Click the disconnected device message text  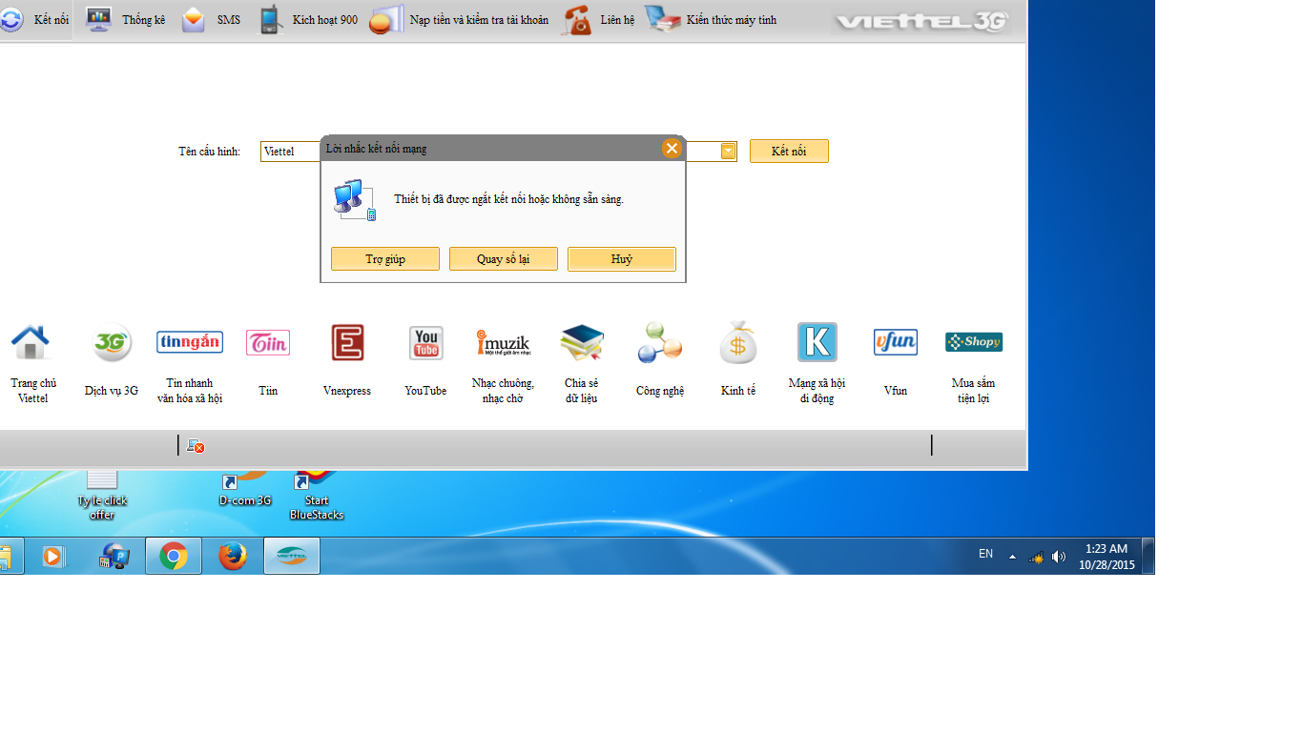(x=508, y=199)
